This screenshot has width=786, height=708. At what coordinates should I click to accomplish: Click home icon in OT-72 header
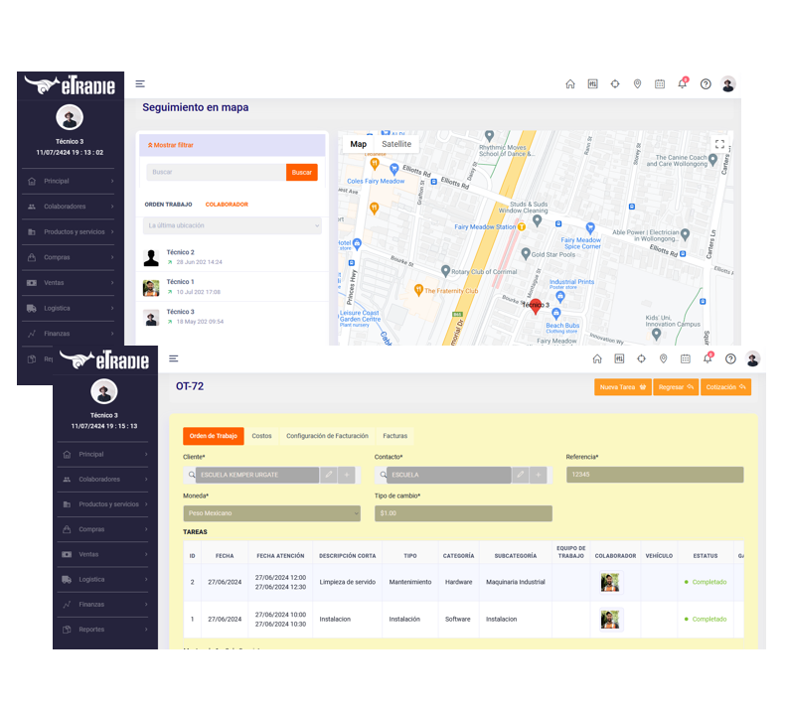(597, 358)
